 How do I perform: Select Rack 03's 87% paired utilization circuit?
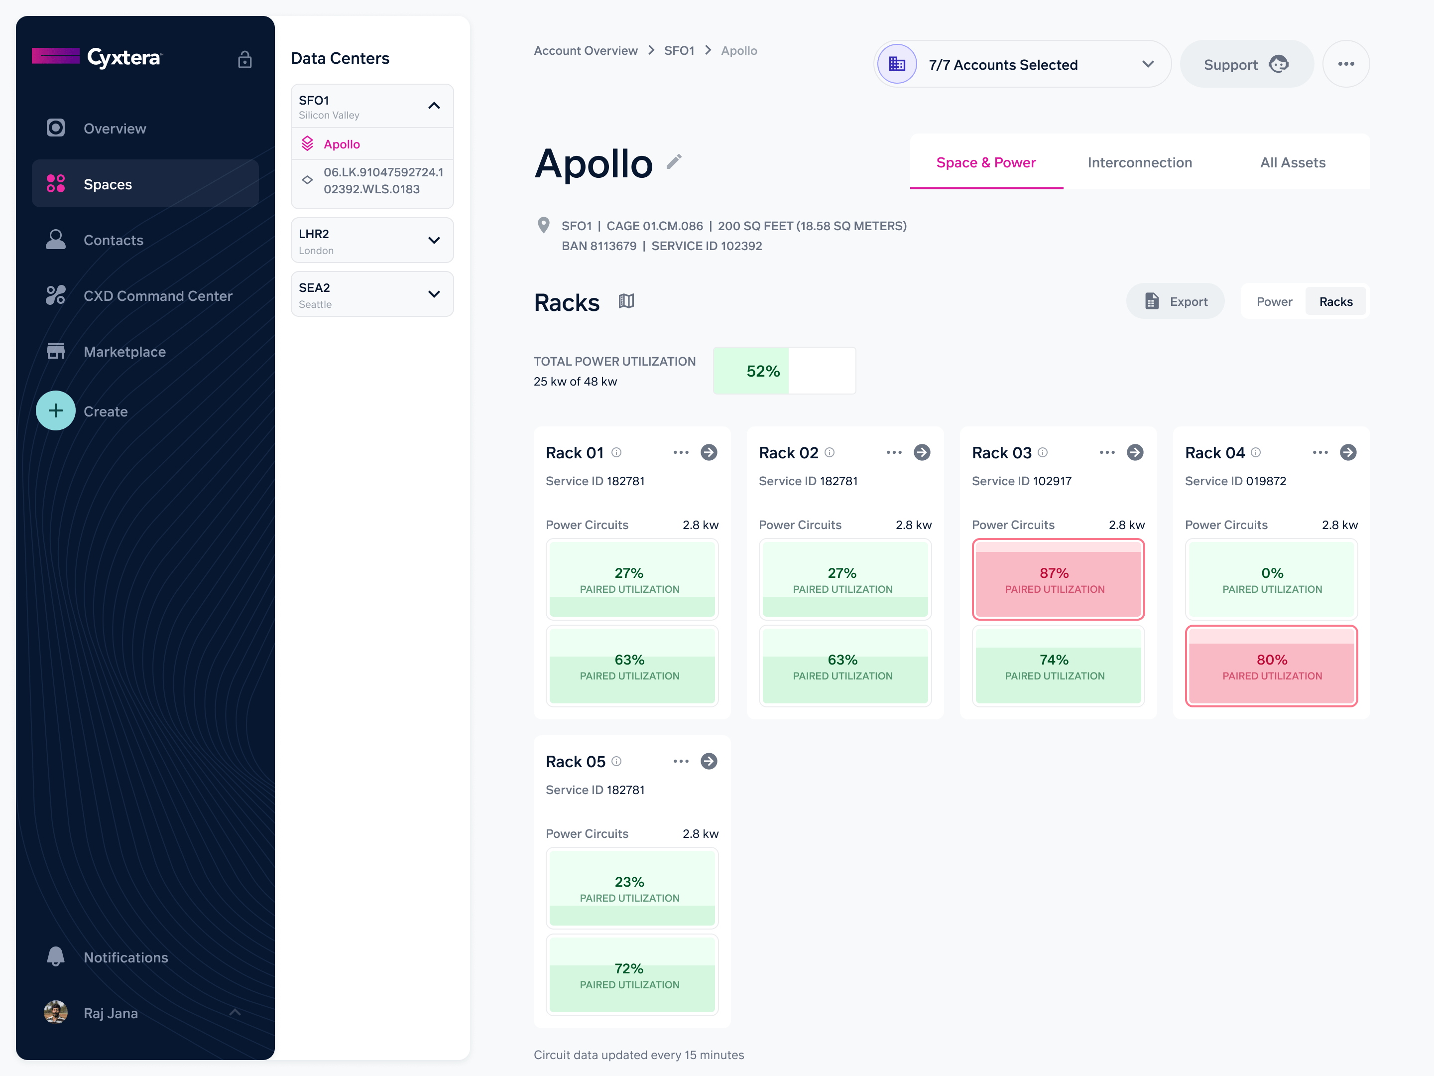1058,580
